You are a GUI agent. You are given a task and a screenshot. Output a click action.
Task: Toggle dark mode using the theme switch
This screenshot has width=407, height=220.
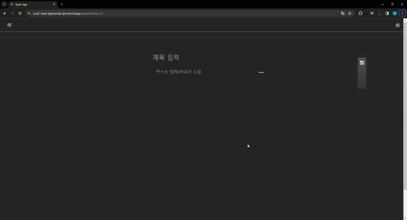[x=397, y=25]
